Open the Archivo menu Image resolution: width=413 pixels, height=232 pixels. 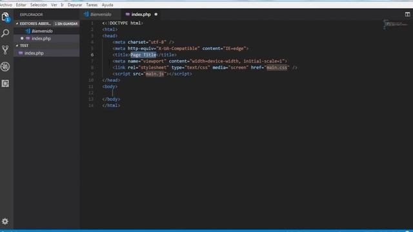(6, 5)
